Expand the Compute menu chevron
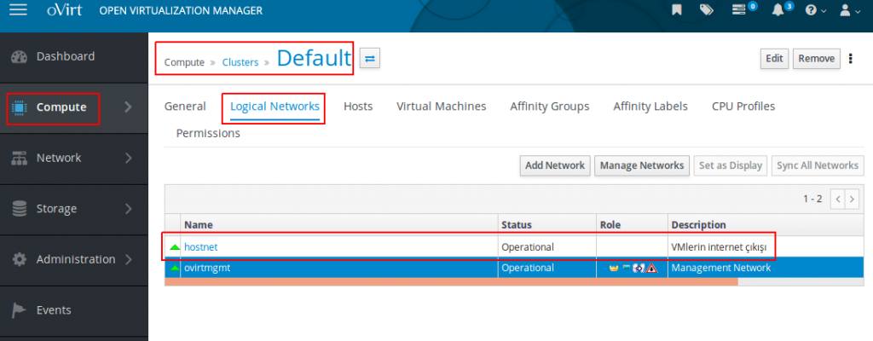 [129, 107]
